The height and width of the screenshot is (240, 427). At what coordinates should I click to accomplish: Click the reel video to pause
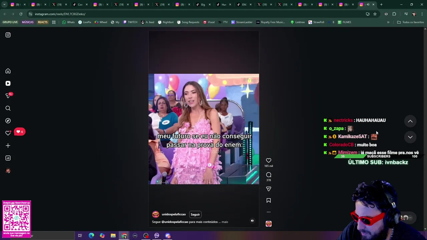pyautogui.click(x=203, y=129)
